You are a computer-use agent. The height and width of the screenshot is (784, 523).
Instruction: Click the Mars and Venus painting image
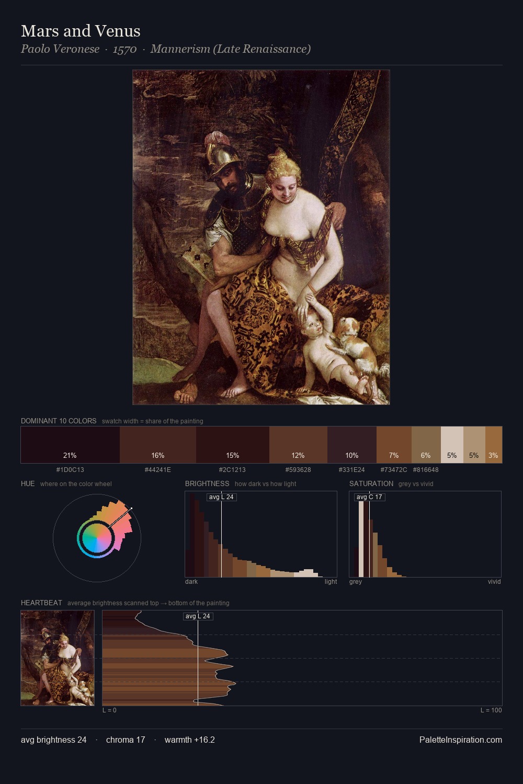point(261,237)
